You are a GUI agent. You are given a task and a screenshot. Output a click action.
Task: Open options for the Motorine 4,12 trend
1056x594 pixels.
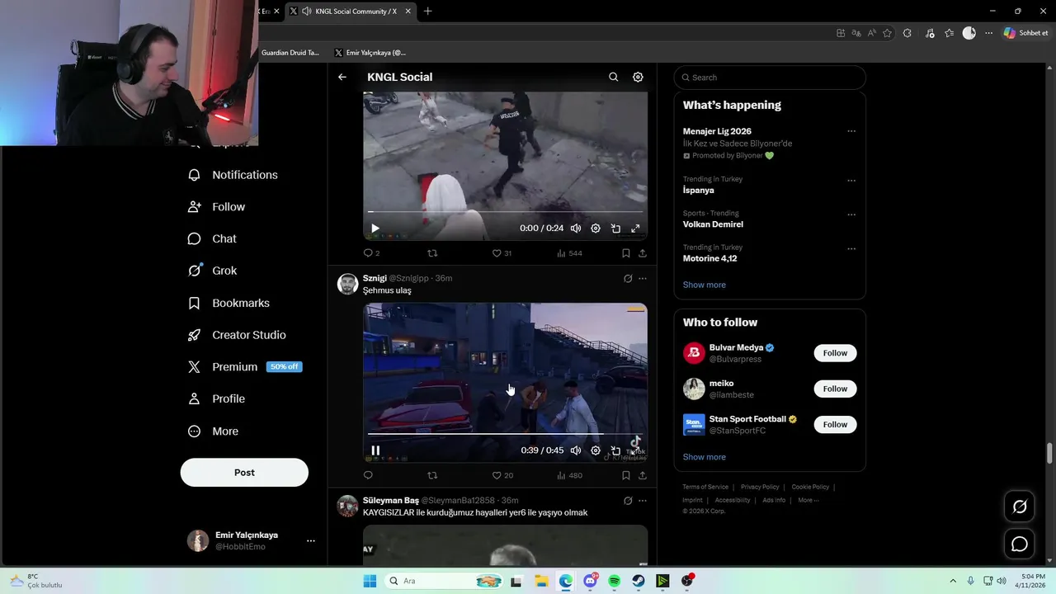pos(851,248)
